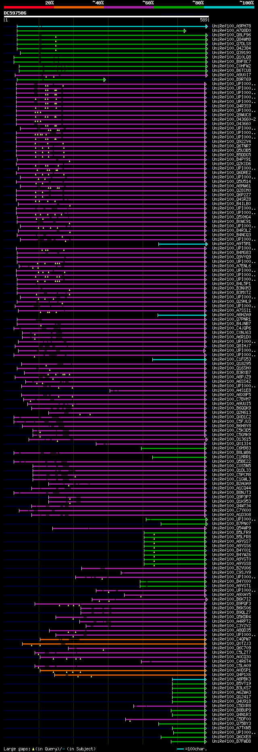258x752 pixels.
Task: Select the UniRef100_B7PNQ7 label
Action: click(x=231, y=523)
